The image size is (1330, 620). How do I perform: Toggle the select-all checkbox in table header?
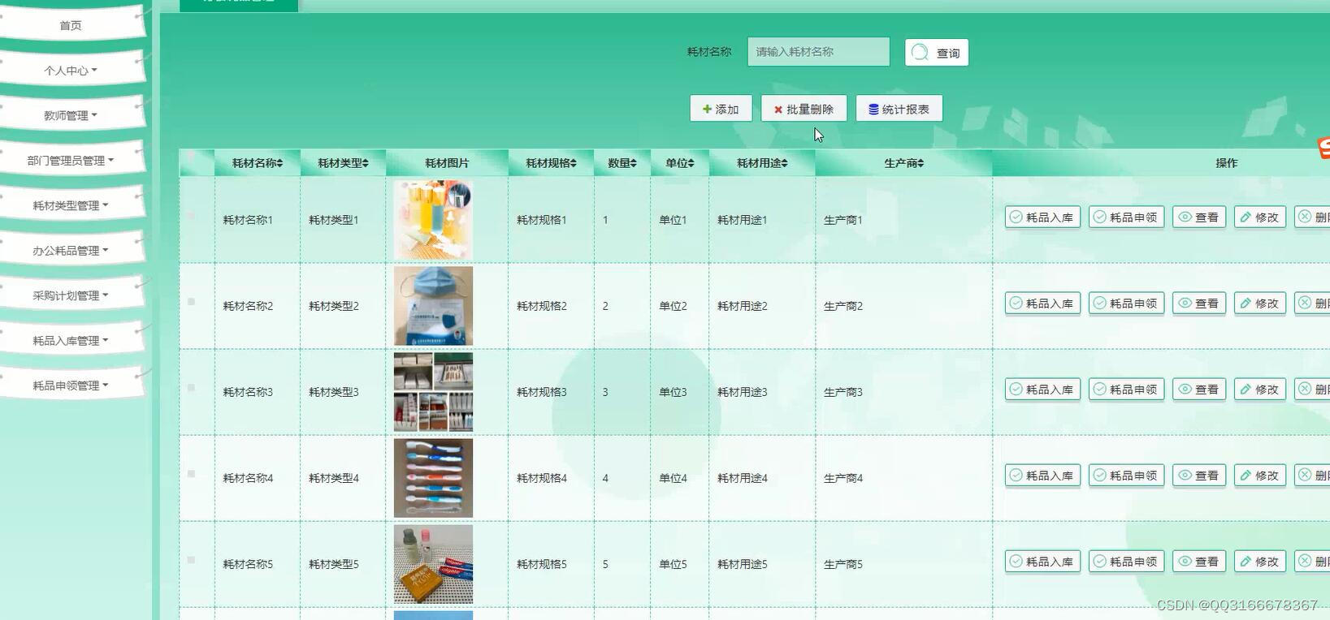pyautogui.click(x=191, y=155)
